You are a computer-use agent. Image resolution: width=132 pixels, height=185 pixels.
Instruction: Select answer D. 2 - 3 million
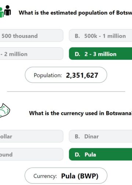click(x=100, y=54)
